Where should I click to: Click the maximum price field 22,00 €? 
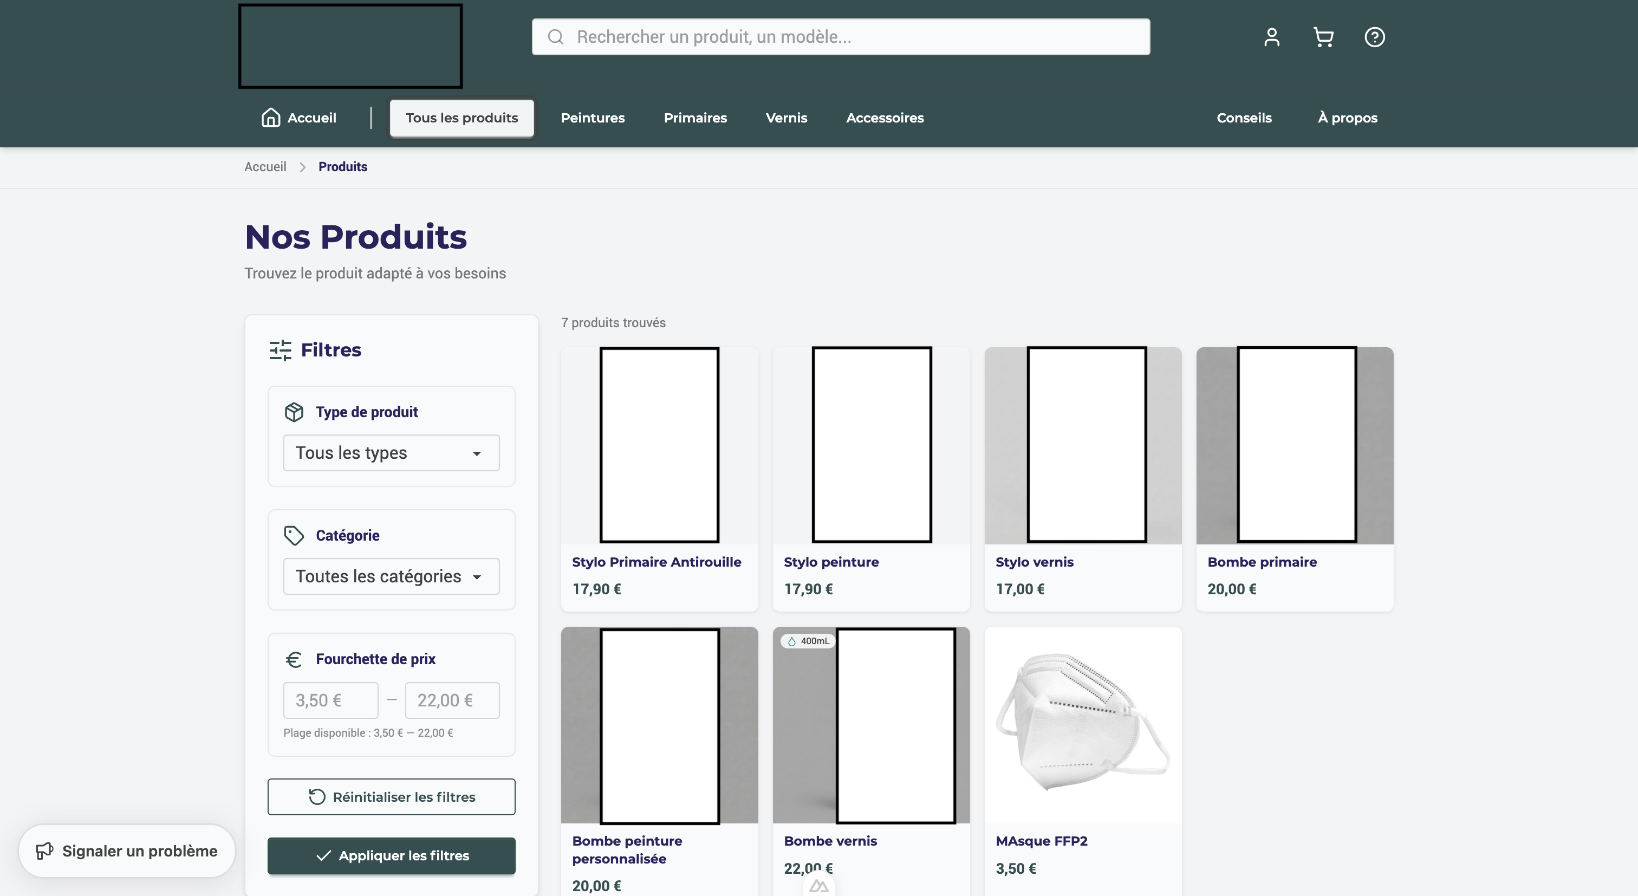[x=452, y=700]
